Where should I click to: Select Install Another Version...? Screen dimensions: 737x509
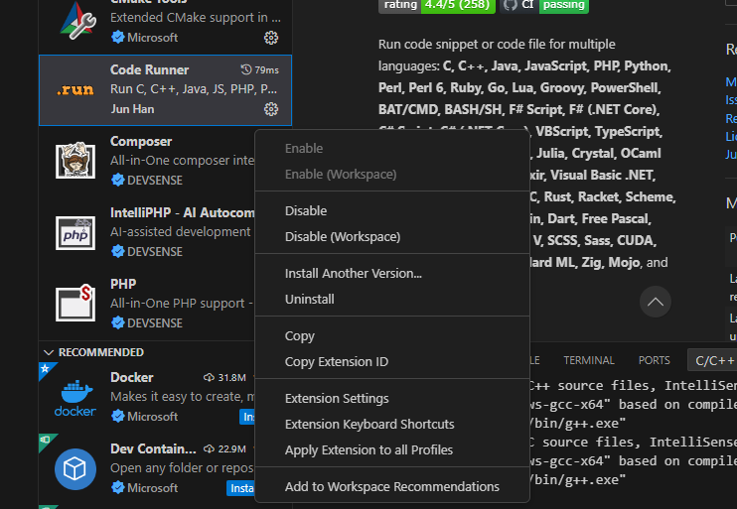tap(353, 273)
